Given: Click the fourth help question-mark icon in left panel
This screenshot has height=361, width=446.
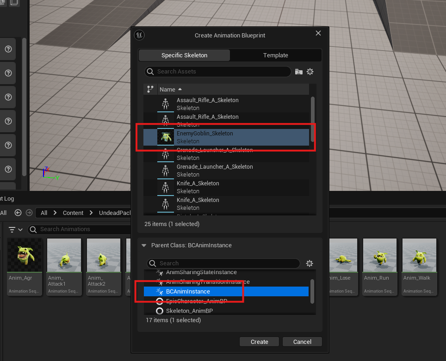Looking at the screenshot, I should pyautogui.click(x=8, y=121).
